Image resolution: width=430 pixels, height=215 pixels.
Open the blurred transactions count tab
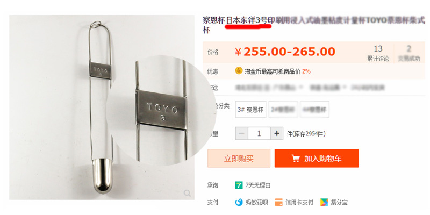pyautogui.click(x=409, y=53)
